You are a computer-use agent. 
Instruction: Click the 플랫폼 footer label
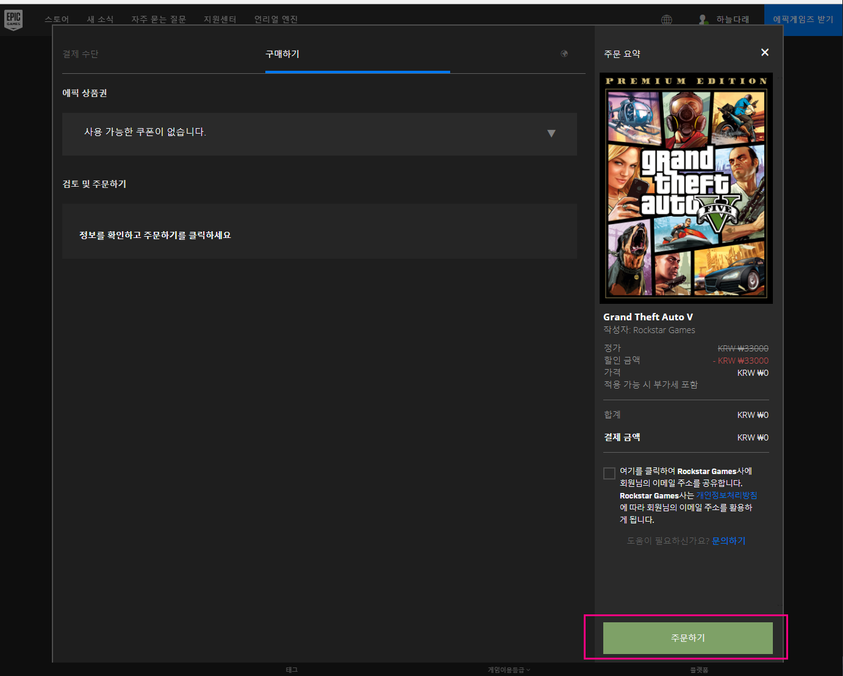[x=699, y=670]
